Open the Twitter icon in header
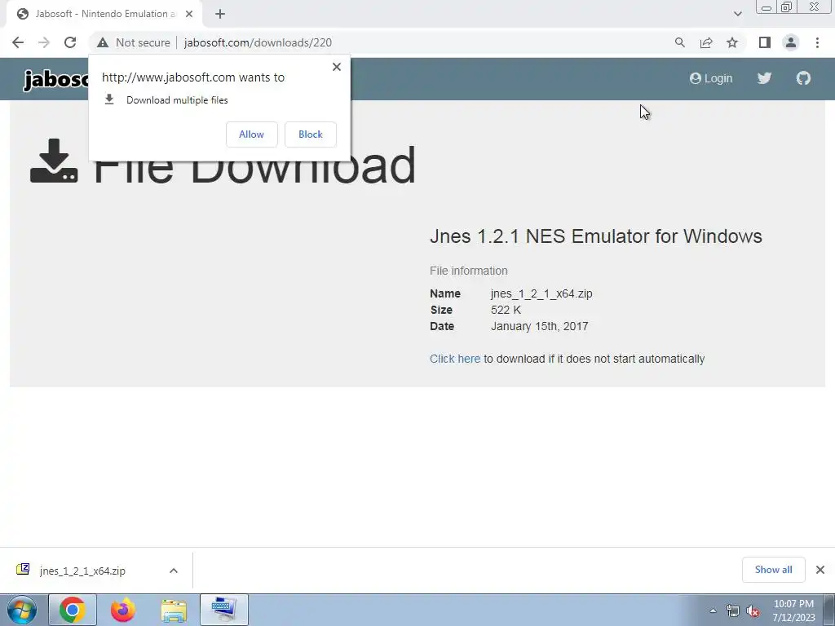This screenshot has height=626, width=835. [764, 78]
